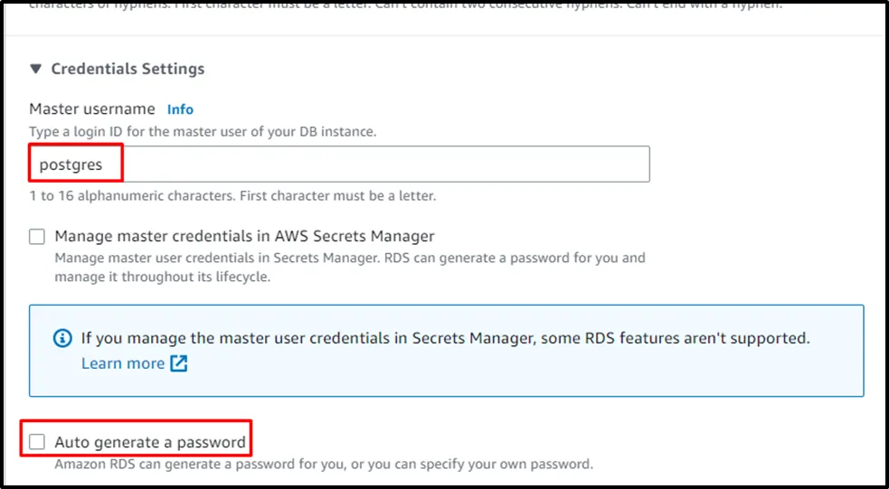
Task: Focus the Master username input field
Action: [x=380, y=165]
